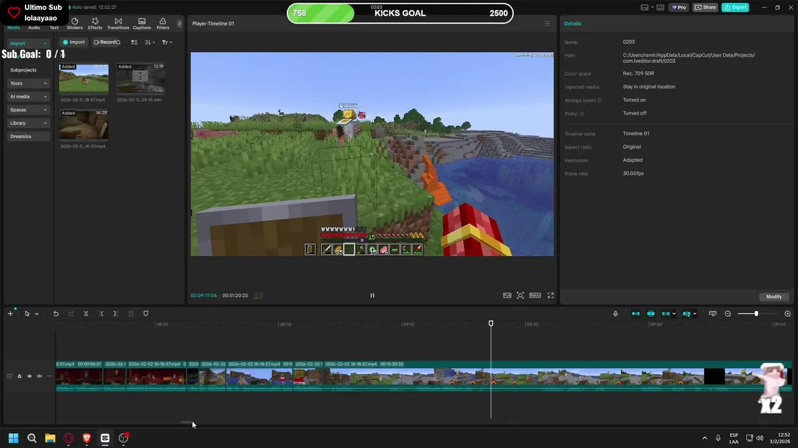Open the Effects panel

pos(95,24)
